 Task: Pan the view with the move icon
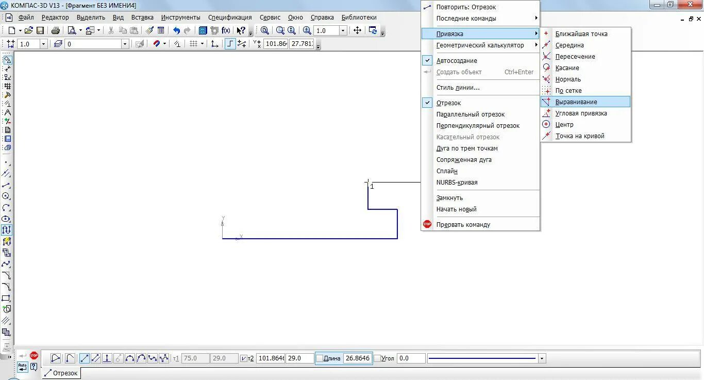pyautogui.click(x=357, y=30)
